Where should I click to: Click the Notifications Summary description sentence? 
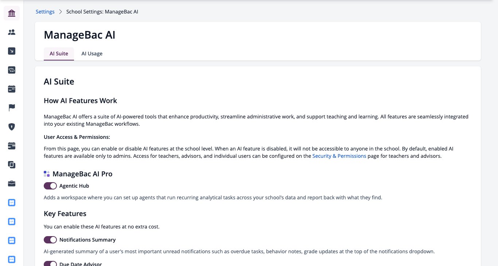[x=239, y=251]
